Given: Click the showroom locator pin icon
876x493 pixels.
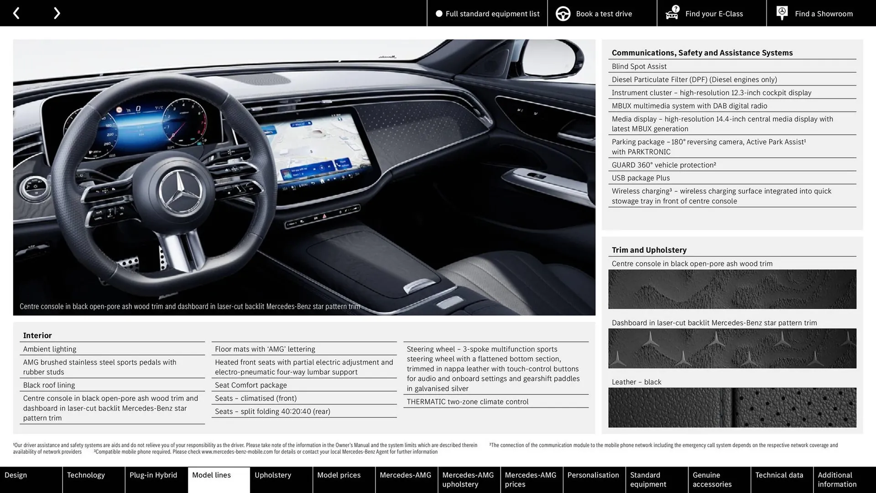Looking at the screenshot, I should 782,13.
